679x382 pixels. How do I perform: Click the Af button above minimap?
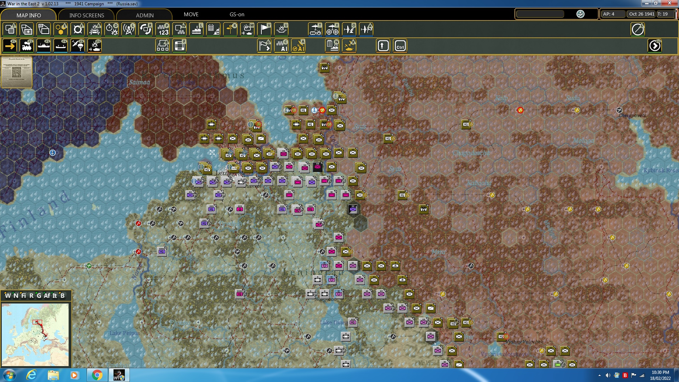point(47,296)
